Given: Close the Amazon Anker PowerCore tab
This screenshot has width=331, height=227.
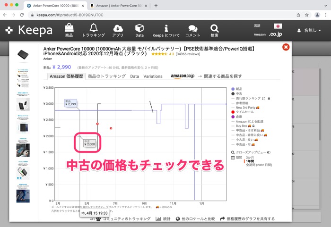Looking at the screenshot, I should coord(146,6).
